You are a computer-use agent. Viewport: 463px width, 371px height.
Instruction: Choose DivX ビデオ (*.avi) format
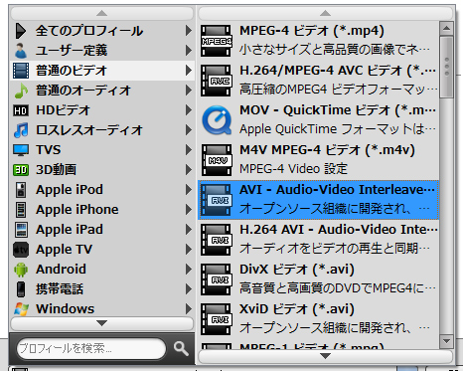(319, 279)
